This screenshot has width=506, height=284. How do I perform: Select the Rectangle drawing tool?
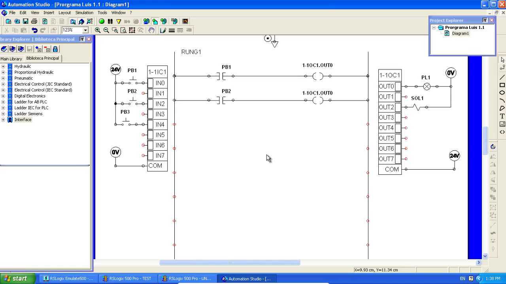502,85
